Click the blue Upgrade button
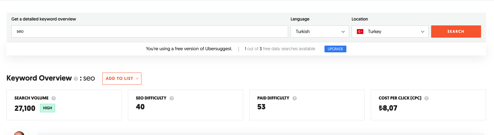The image size is (494, 135). tap(335, 49)
